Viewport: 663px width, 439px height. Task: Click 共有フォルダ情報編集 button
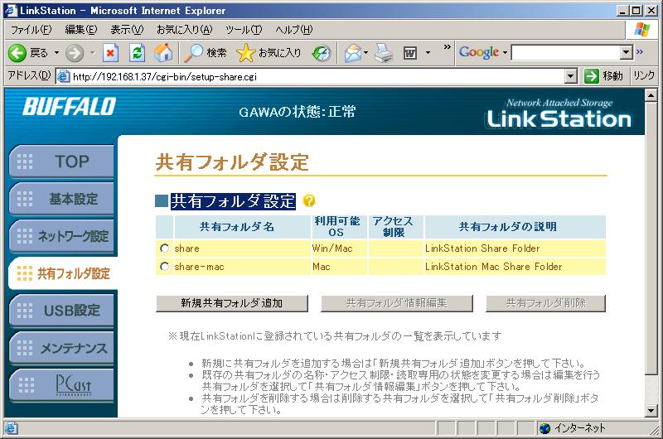click(397, 303)
